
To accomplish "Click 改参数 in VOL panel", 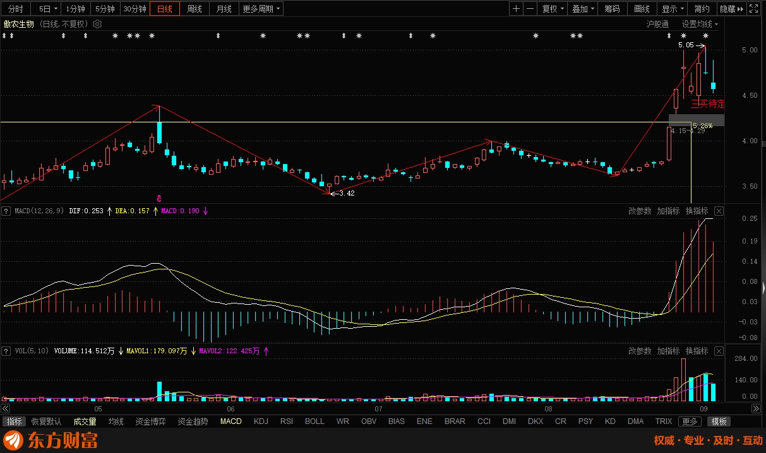I will [x=640, y=351].
